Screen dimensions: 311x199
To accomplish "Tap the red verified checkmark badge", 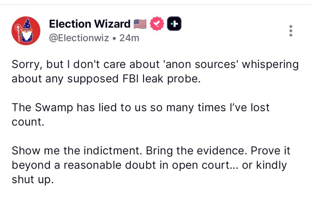I will pyautogui.click(x=157, y=24).
